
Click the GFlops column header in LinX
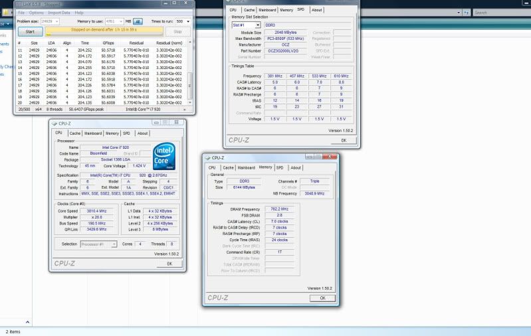point(108,43)
